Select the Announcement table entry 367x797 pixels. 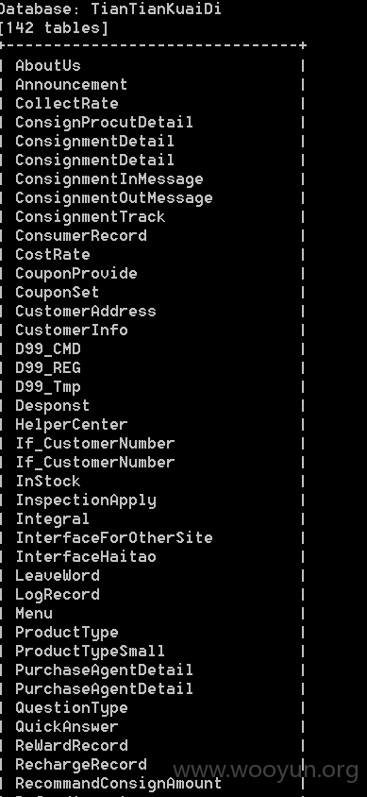pos(71,84)
